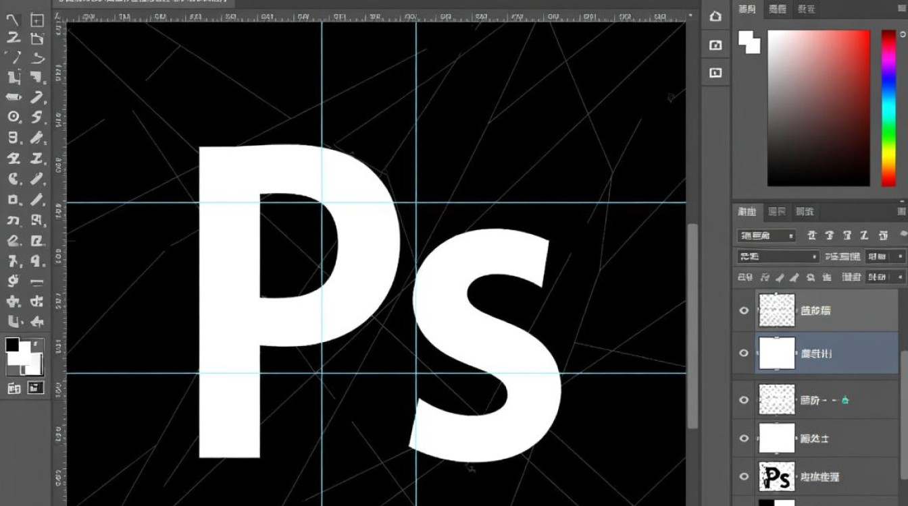
Task: Switch to the second tab of the color panel
Action: click(778, 9)
